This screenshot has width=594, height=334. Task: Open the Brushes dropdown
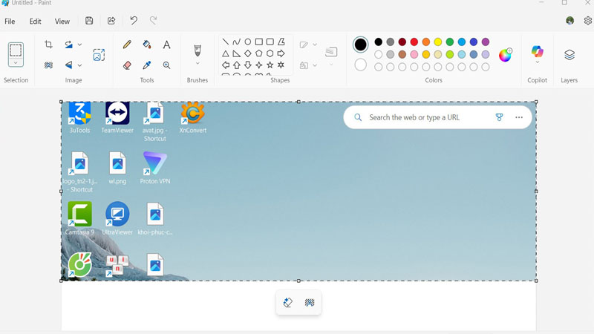click(x=198, y=65)
